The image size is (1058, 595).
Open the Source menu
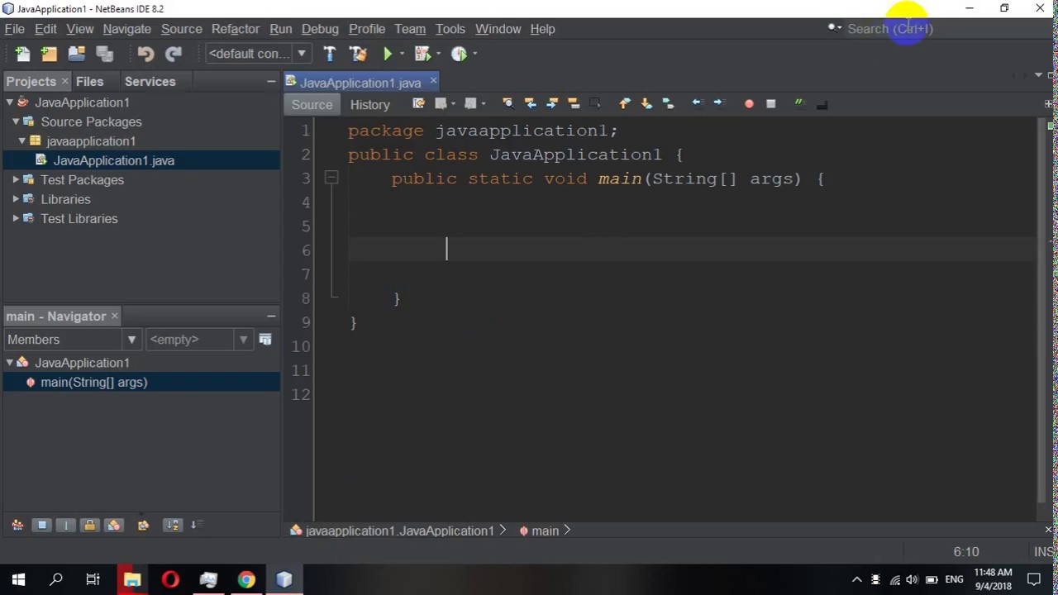pyautogui.click(x=181, y=29)
